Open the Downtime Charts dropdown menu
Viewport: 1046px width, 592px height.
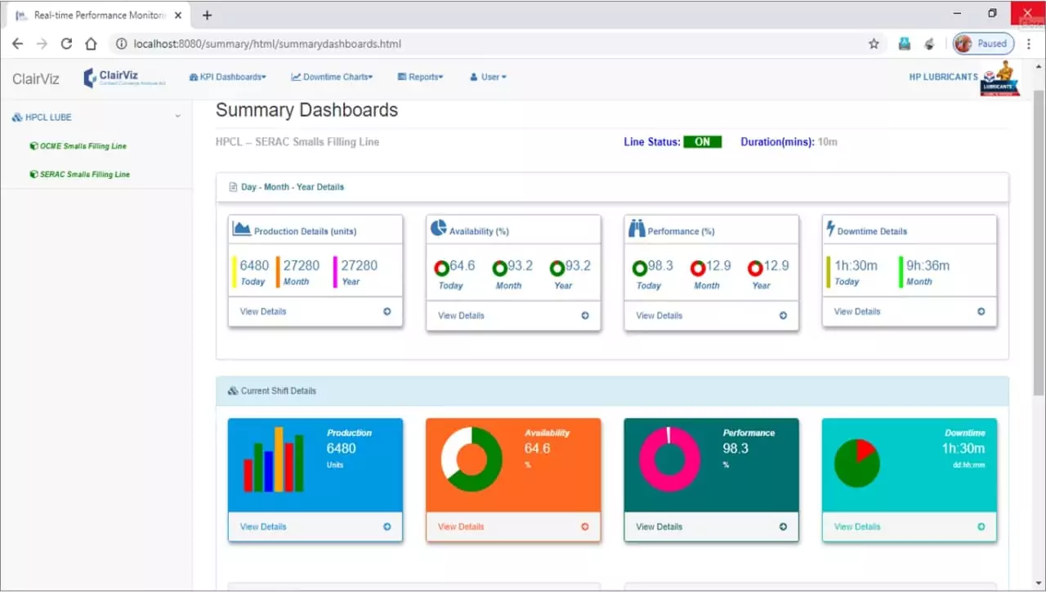[x=332, y=77]
